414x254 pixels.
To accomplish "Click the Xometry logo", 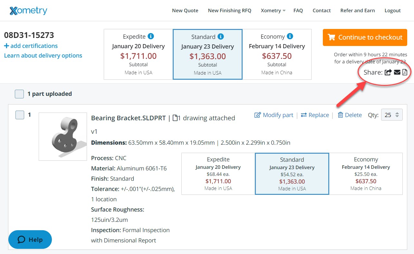I will tap(28, 11).
